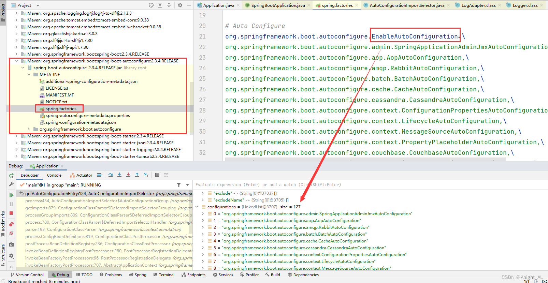Click the Pause program icon

11,204
